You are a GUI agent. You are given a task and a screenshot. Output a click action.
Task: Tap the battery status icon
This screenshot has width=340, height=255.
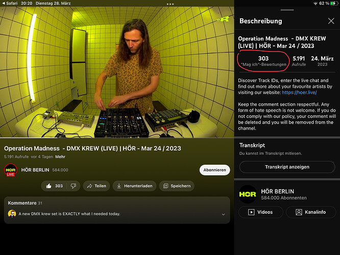pyautogui.click(x=333, y=3)
